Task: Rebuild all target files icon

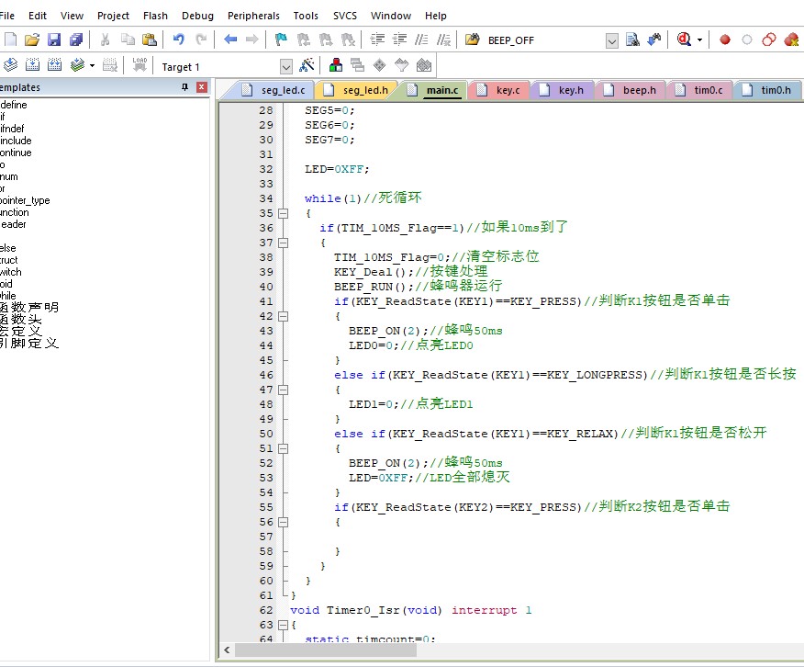Action: coord(54,65)
